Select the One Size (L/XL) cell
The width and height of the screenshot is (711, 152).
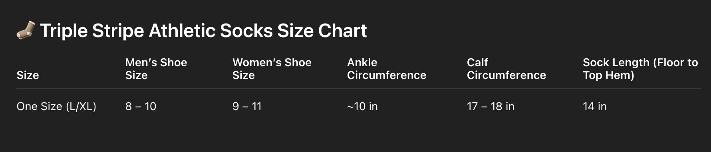point(56,107)
